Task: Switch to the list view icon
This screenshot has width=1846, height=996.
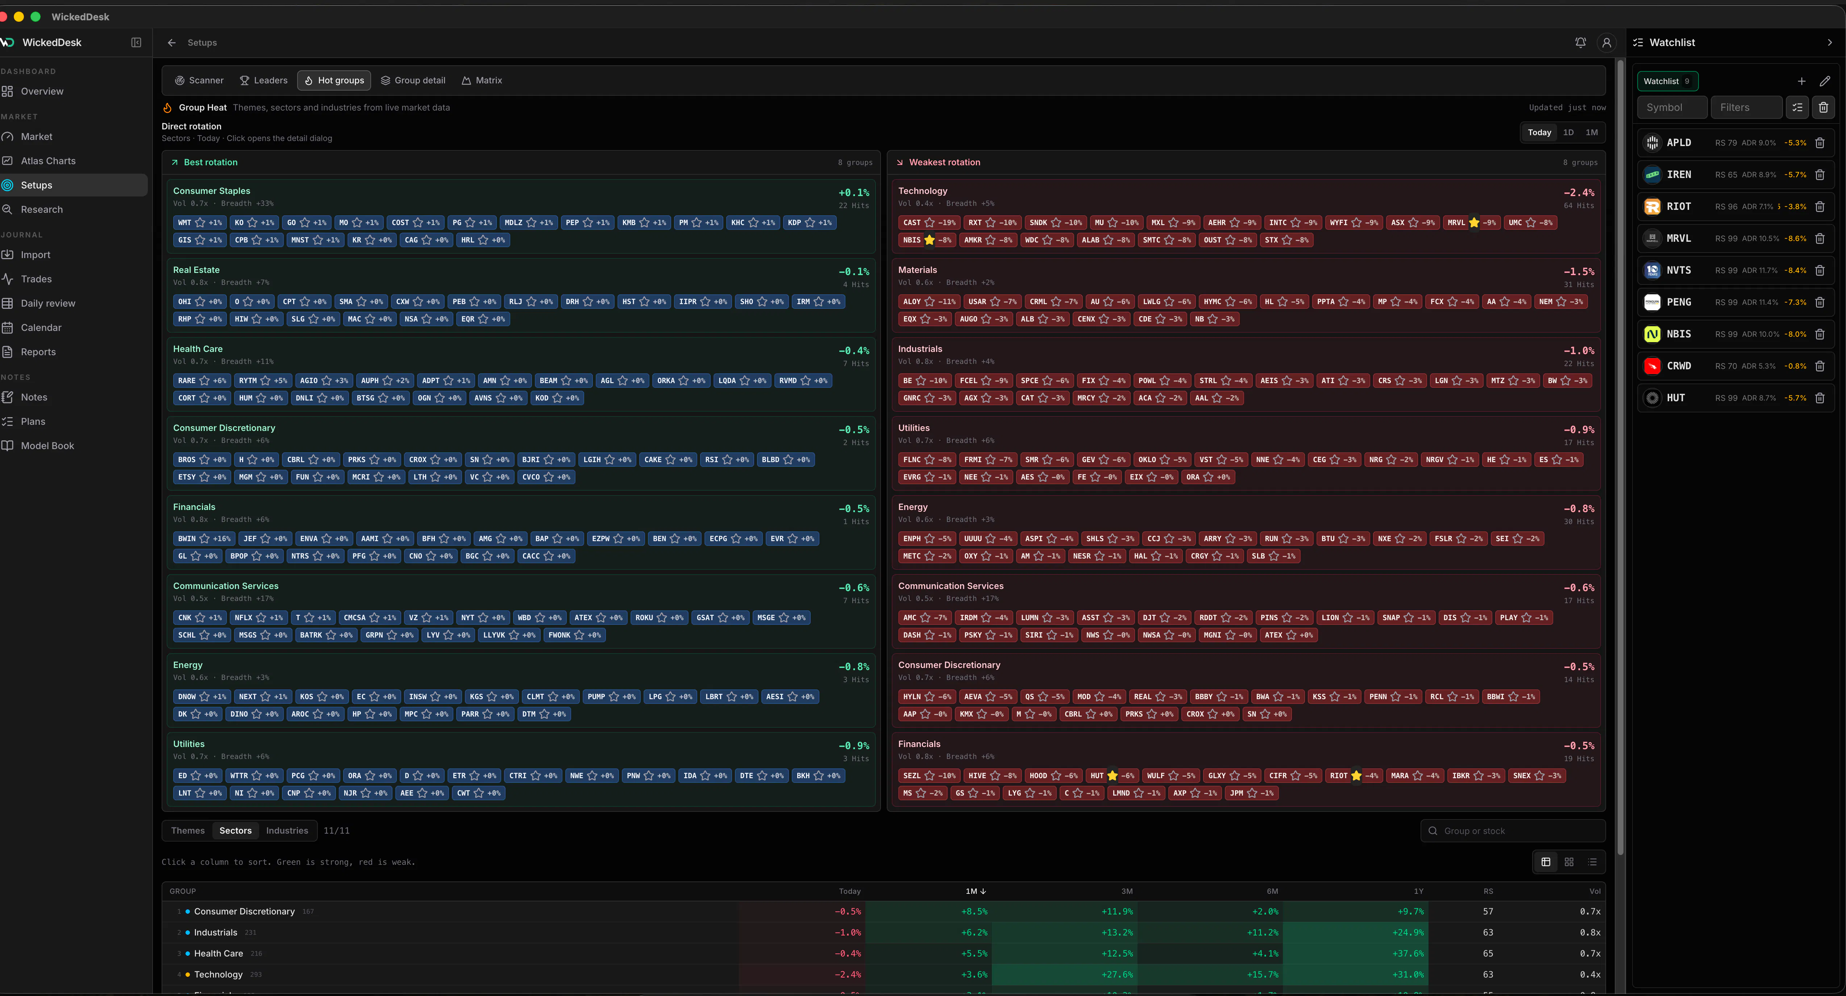Action: click(1592, 862)
